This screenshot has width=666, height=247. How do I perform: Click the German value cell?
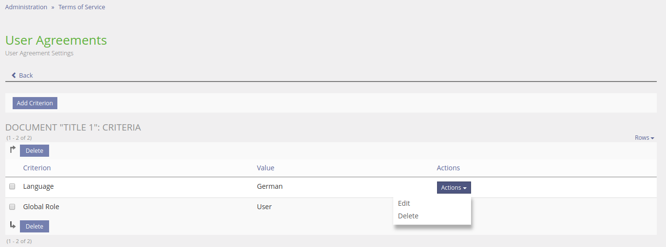pos(270,186)
